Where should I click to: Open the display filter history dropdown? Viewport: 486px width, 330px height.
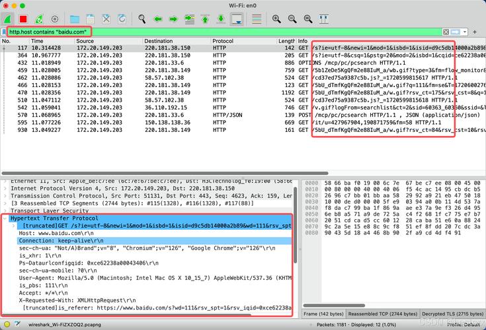tap(467, 32)
